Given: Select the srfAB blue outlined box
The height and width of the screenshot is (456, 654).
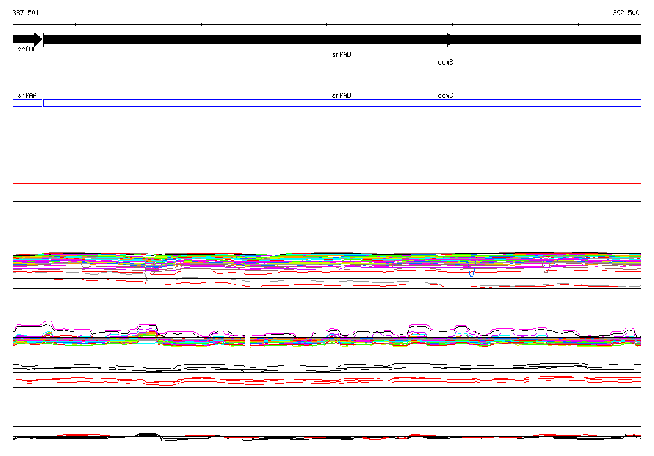Looking at the screenshot, I should (240, 103).
